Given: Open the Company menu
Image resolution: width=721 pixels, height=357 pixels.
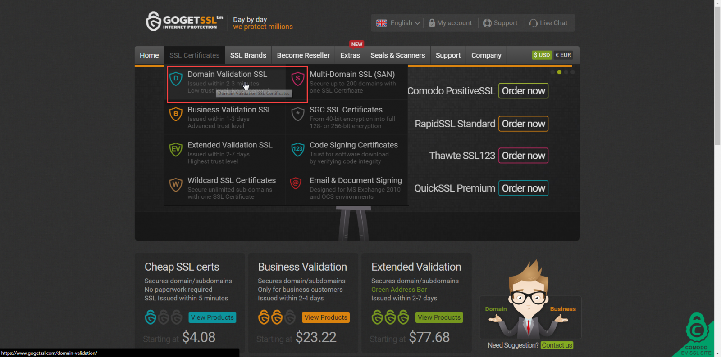Looking at the screenshot, I should (486, 55).
